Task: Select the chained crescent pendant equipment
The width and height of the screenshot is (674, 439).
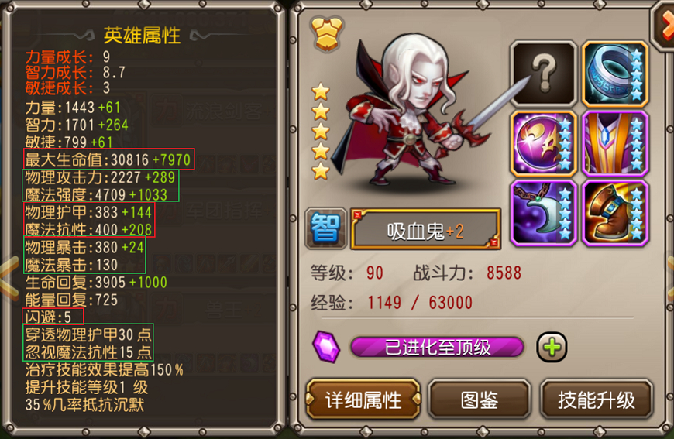Action: [x=544, y=214]
